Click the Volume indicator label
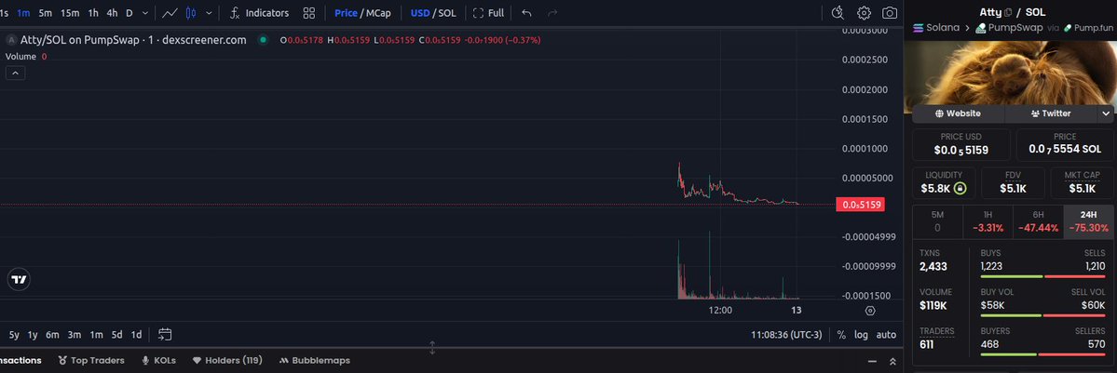 click(20, 56)
